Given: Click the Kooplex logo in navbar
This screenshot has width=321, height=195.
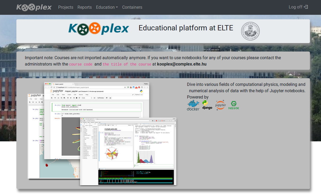Looking at the screenshot, I should pos(34,7).
